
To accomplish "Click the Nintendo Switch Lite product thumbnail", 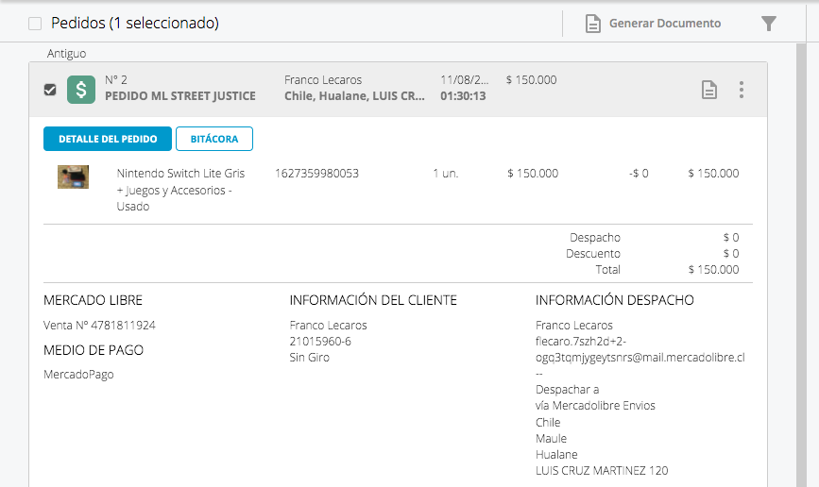I will point(73,176).
